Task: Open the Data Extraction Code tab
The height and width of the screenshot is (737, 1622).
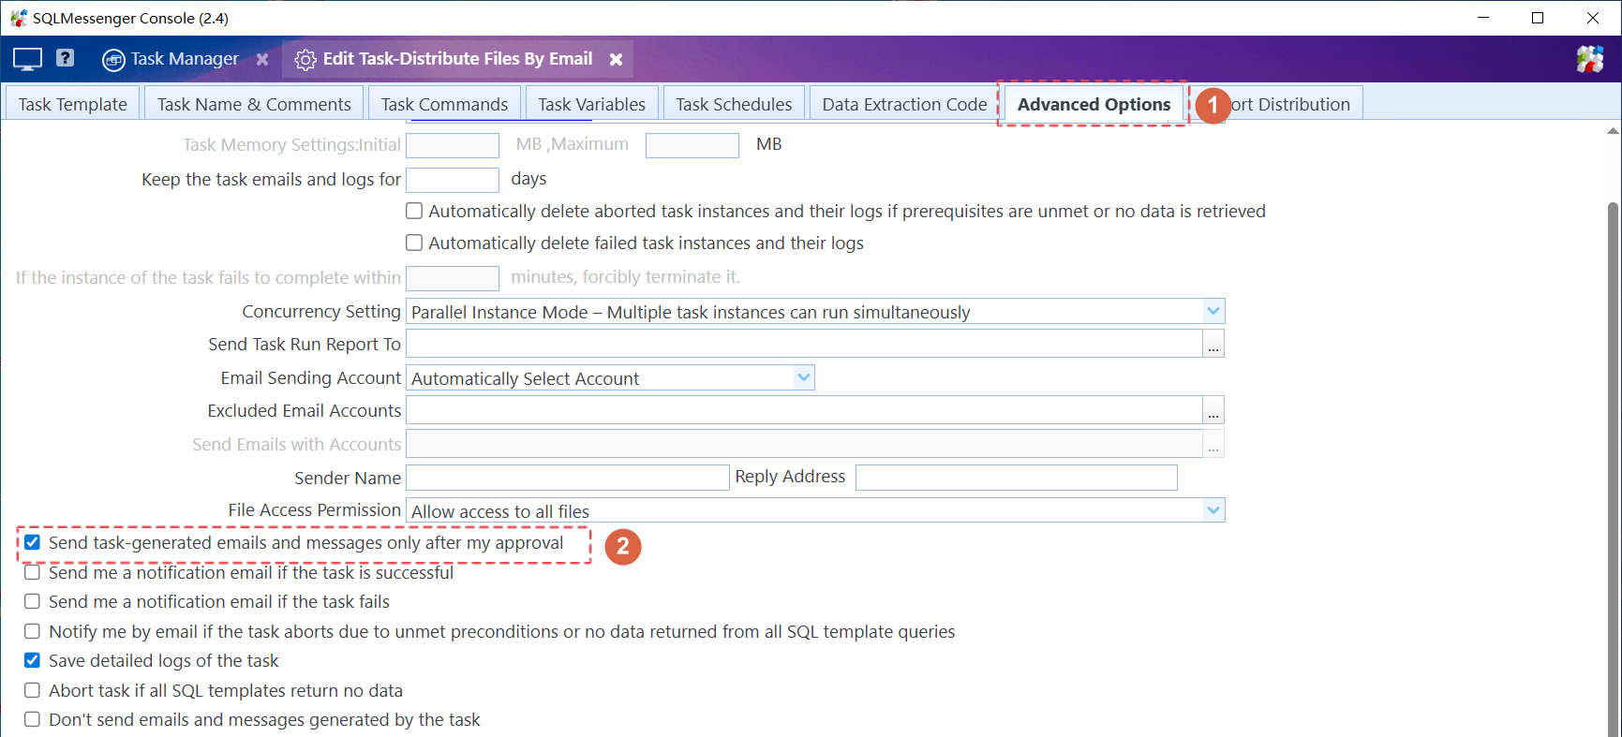Action: (904, 104)
